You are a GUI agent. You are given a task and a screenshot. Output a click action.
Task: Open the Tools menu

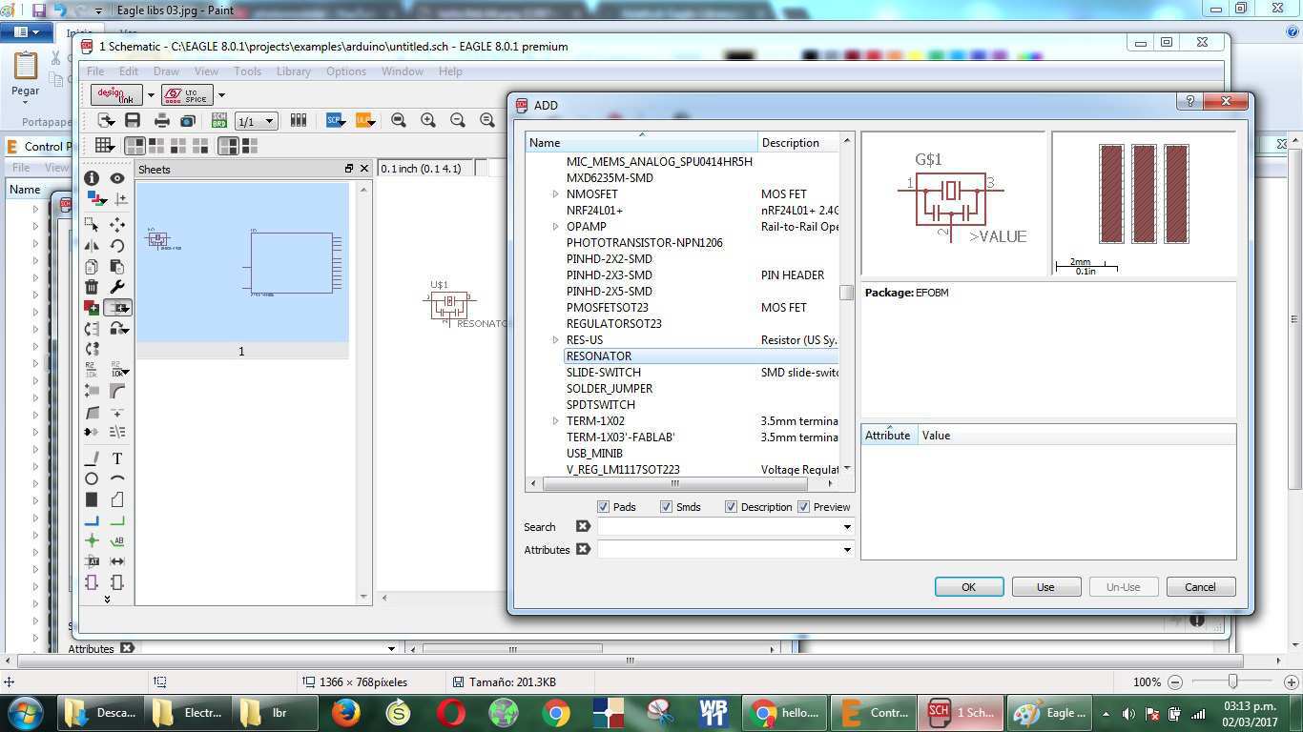point(247,71)
